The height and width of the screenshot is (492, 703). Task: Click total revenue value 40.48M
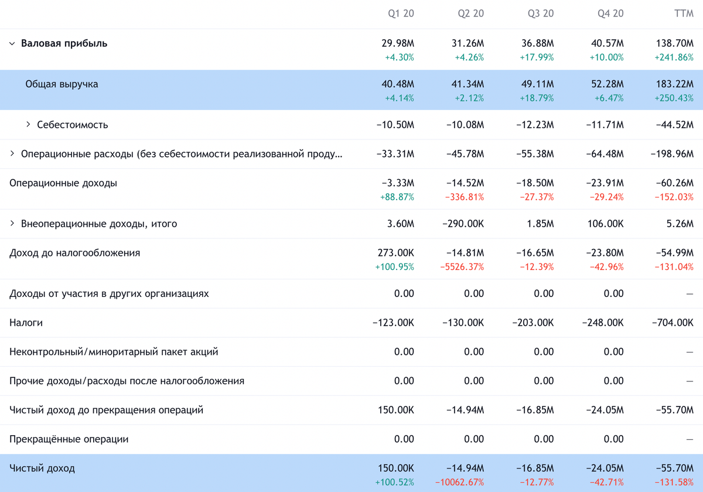[x=398, y=84]
